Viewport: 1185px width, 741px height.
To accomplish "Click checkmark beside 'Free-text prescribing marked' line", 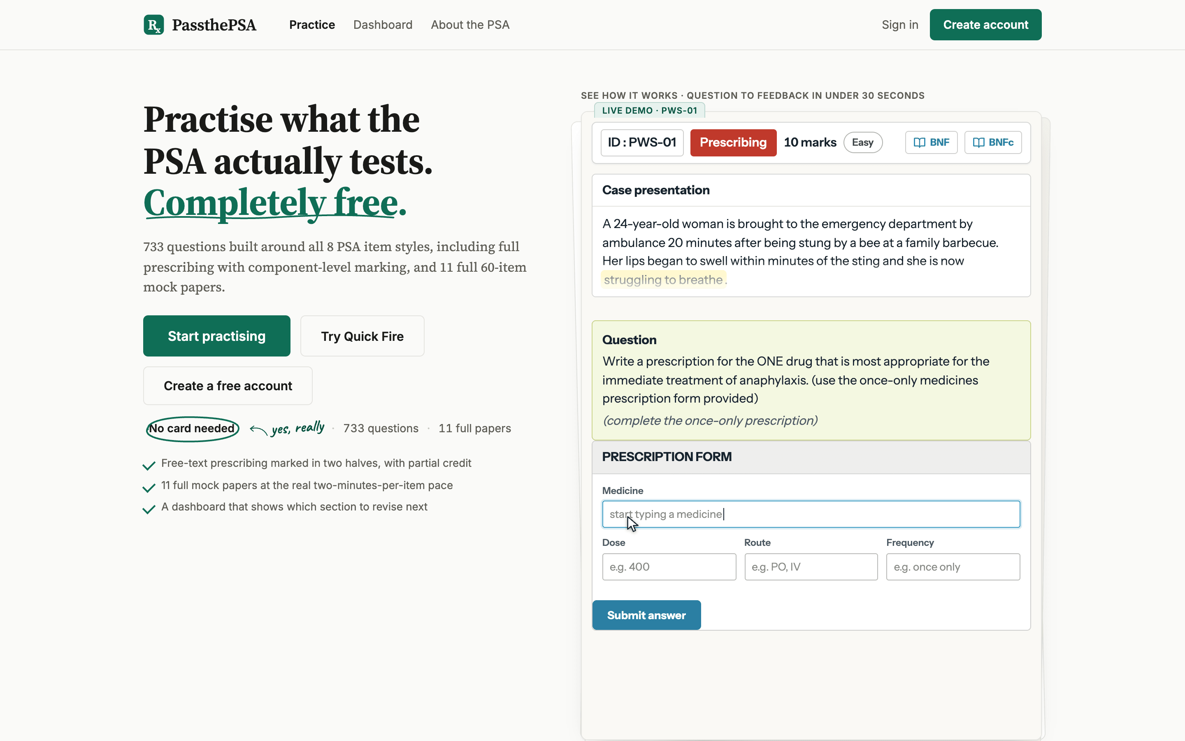I will pos(149,465).
